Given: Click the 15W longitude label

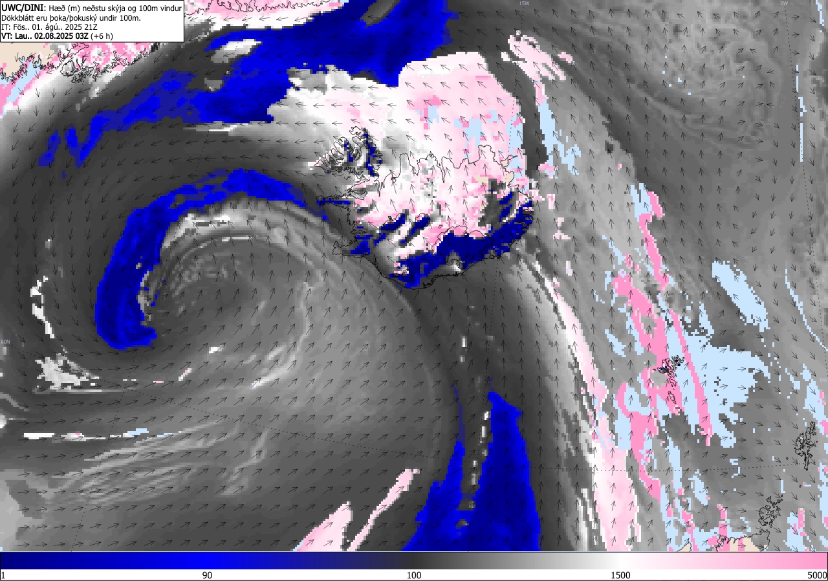Looking at the screenshot, I should tap(524, 3).
